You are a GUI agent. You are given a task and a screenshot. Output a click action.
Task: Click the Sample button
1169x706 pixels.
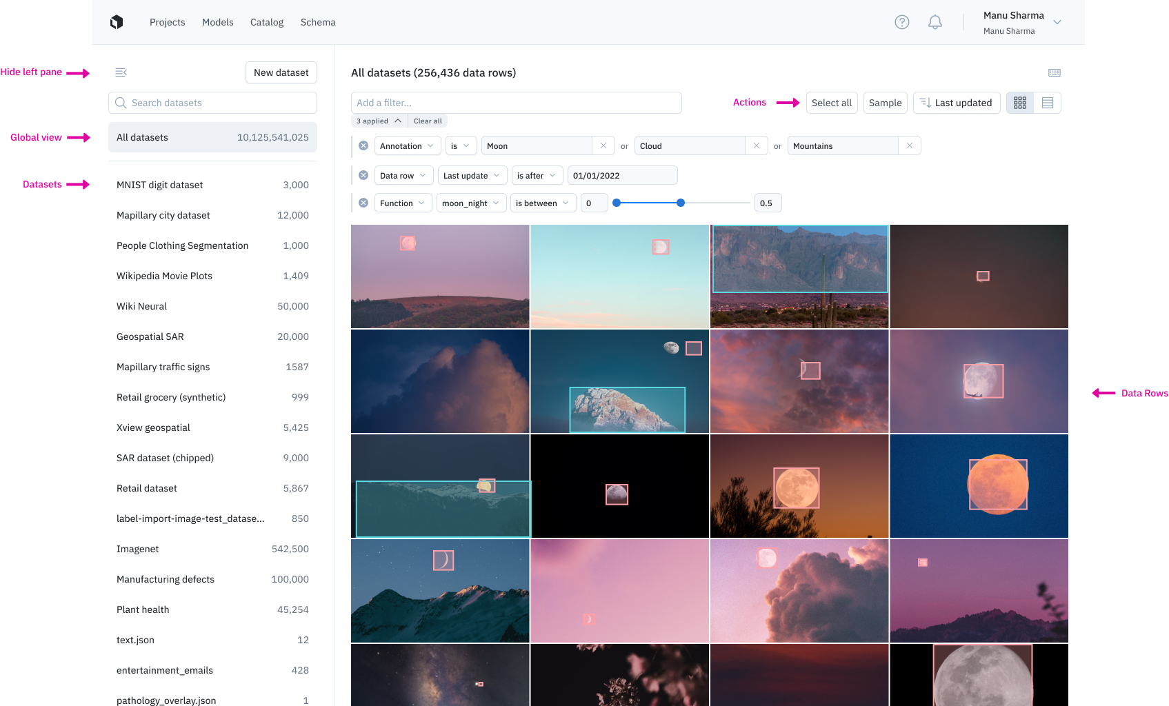pyautogui.click(x=886, y=103)
